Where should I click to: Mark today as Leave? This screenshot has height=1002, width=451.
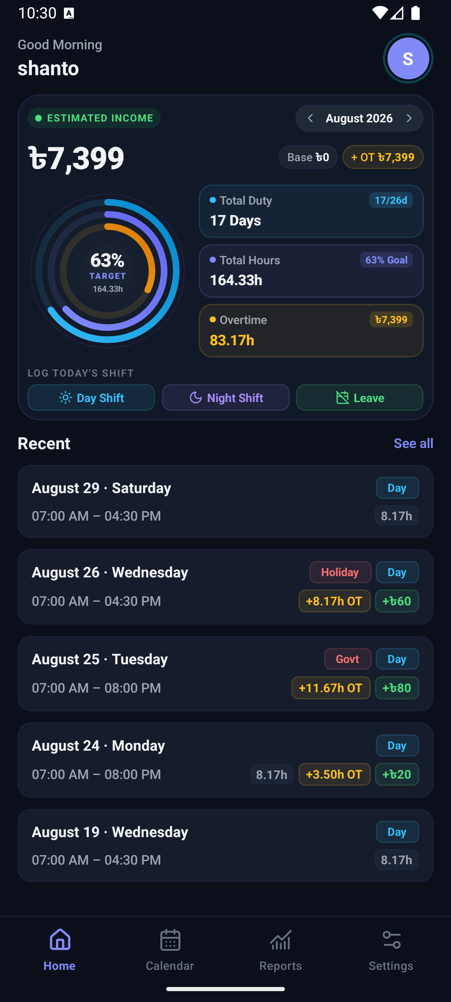point(360,397)
